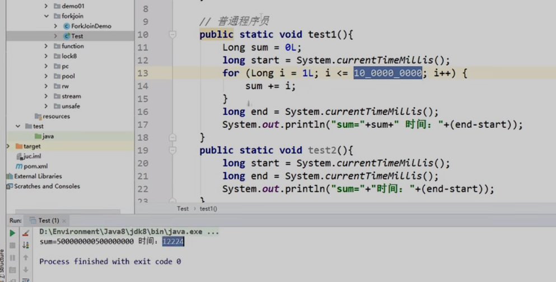556x282 pixels.
Task: Click the Down the Stack Trace arrow
Action: [26, 270]
